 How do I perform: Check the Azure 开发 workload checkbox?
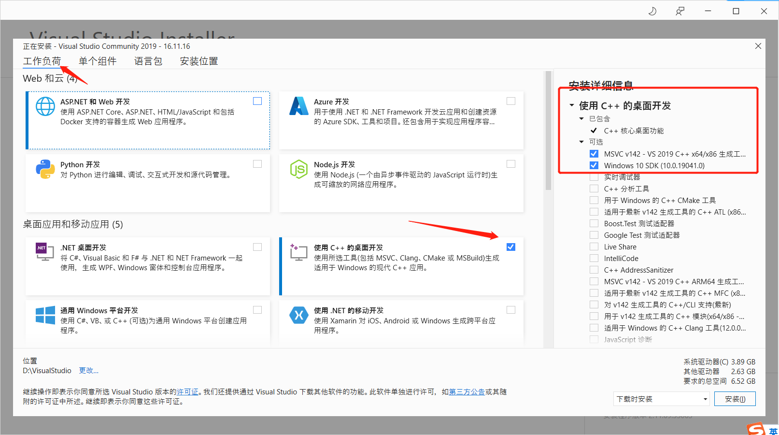pyautogui.click(x=511, y=101)
